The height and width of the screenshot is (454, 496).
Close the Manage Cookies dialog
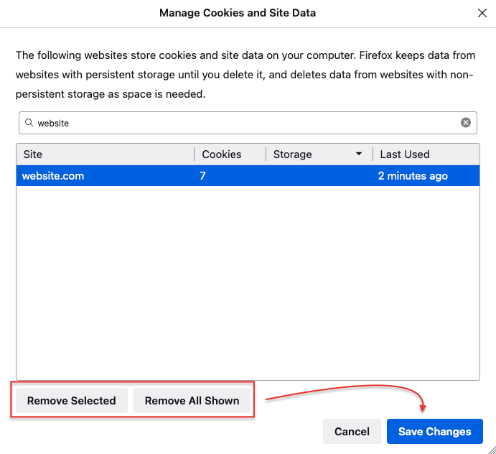click(x=482, y=13)
